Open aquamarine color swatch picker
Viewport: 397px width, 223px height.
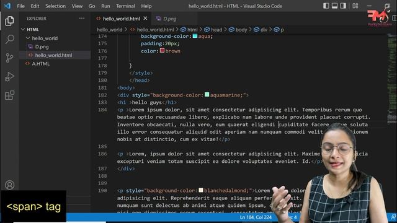207,95
